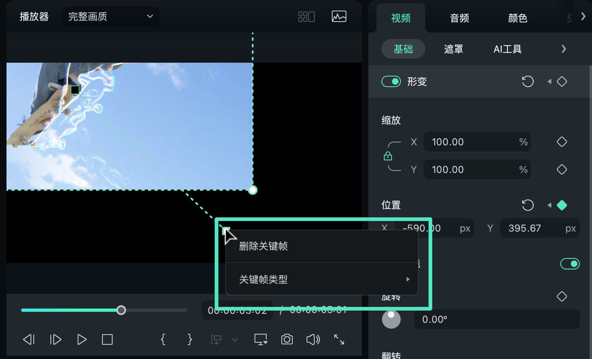Take a snapshot with the camera icon
This screenshot has height=359, width=592.
[287, 339]
